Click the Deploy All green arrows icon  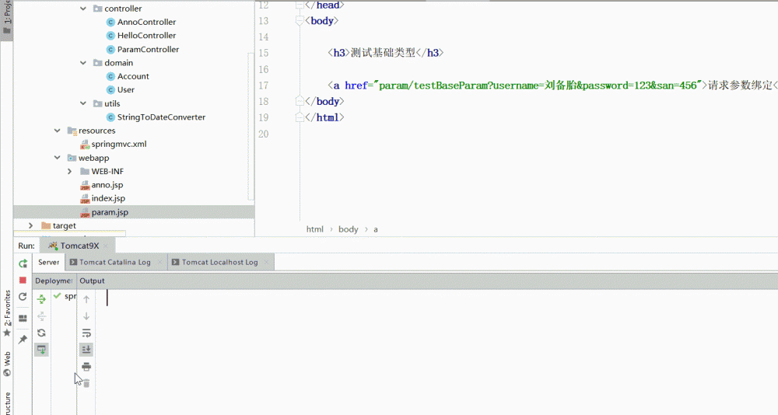[x=42, y=298]
